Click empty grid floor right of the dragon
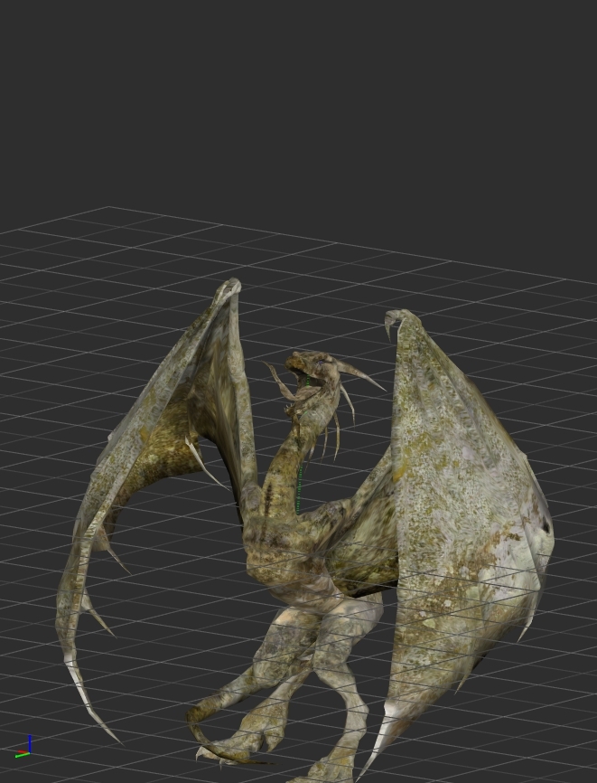This screenshot has height=783, width=597. (569, 362)
